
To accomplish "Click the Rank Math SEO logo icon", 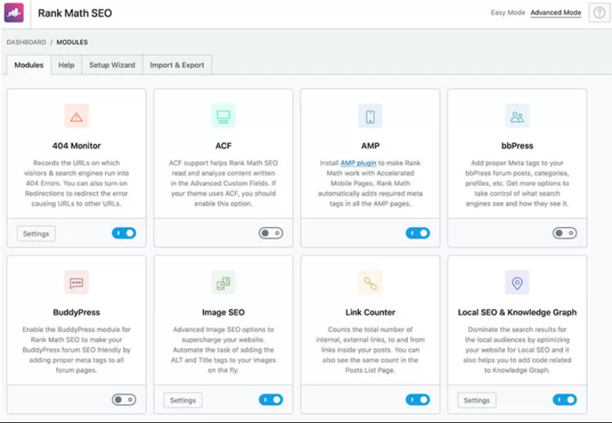I will pyautogui.click(x=14, y=13).
